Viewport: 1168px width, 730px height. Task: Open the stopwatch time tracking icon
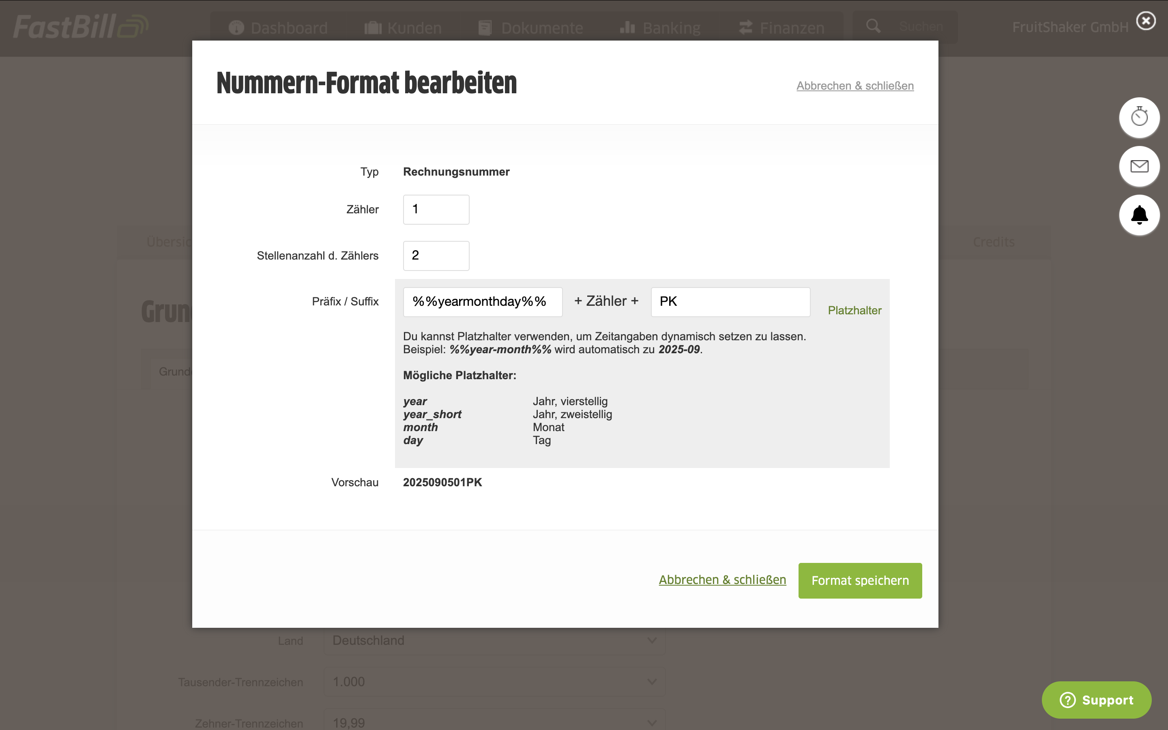pyautogui.click(x=1139, y=117)
